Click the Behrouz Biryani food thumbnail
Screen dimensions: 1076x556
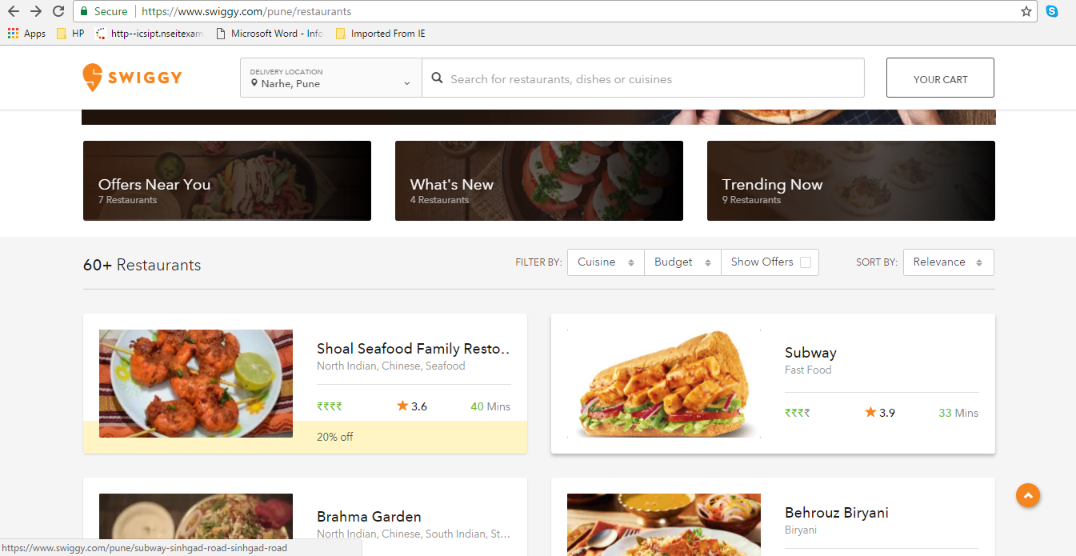click(x=664, y=525)
